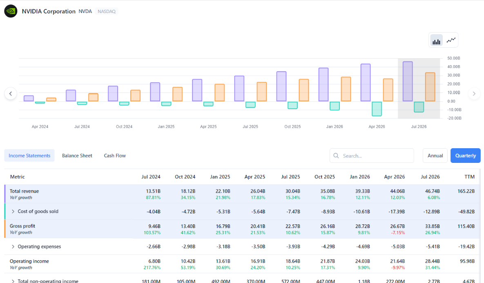Switch to line chart view

click(x=451, y=40)
